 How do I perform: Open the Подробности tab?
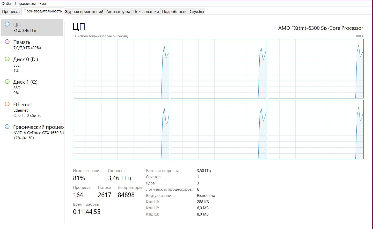(x=174, y=11)
